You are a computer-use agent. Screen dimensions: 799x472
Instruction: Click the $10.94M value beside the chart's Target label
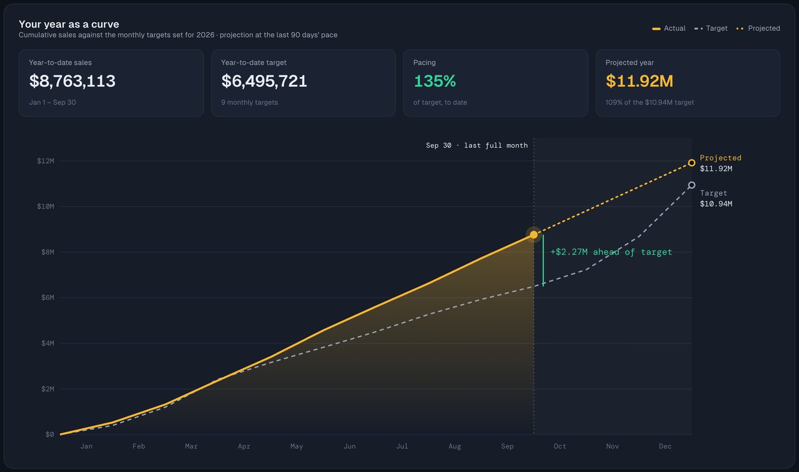pos(716,204)
